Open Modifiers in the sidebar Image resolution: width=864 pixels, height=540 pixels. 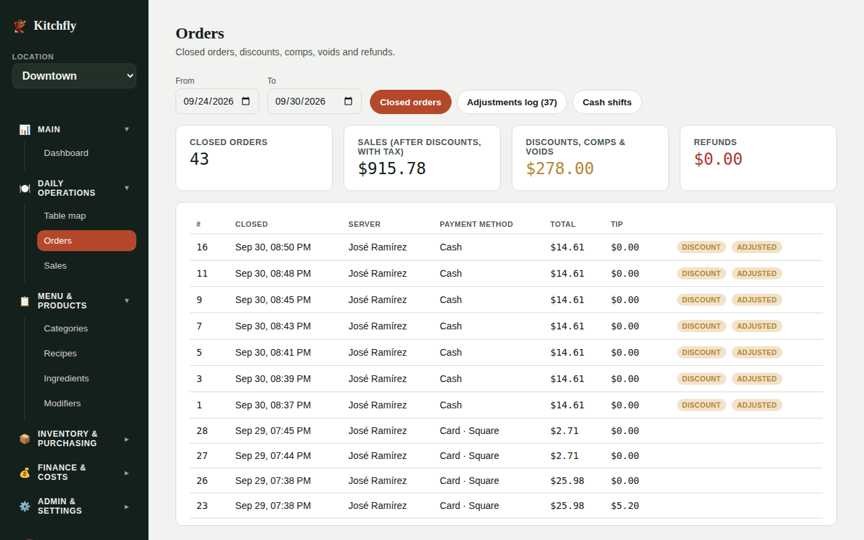click(x=86, y=404)
